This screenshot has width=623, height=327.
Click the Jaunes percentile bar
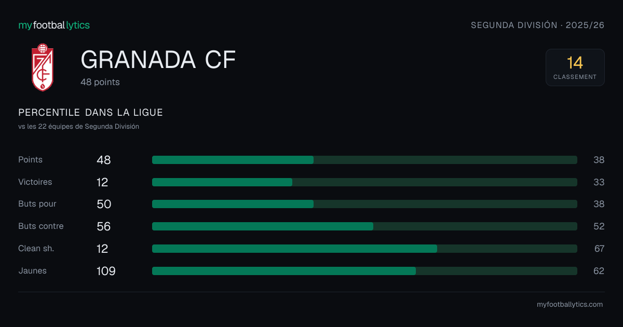click(364, 271)
